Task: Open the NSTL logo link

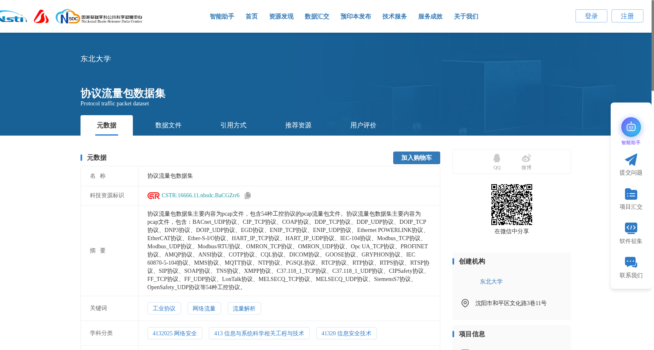Action: pyautogui.click(x=13, y=17)
